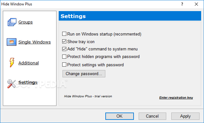Click the Change password... button

(x=84, y=74)
